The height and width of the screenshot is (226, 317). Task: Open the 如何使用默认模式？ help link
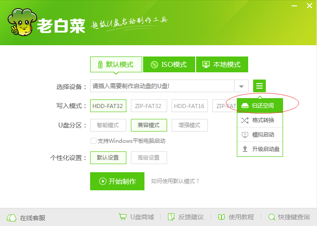pyautogui.click(x=175, y=181)
